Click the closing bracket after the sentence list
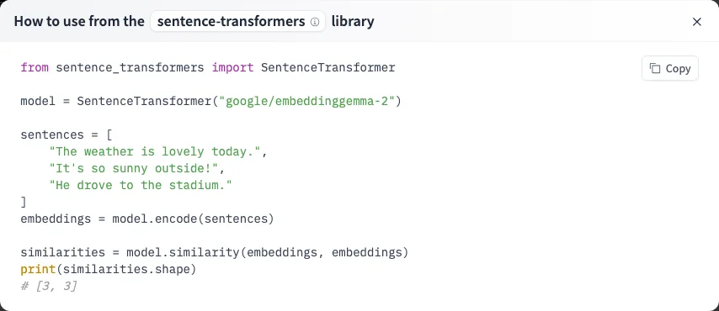The image size is (719, 311). click(24, 202)
